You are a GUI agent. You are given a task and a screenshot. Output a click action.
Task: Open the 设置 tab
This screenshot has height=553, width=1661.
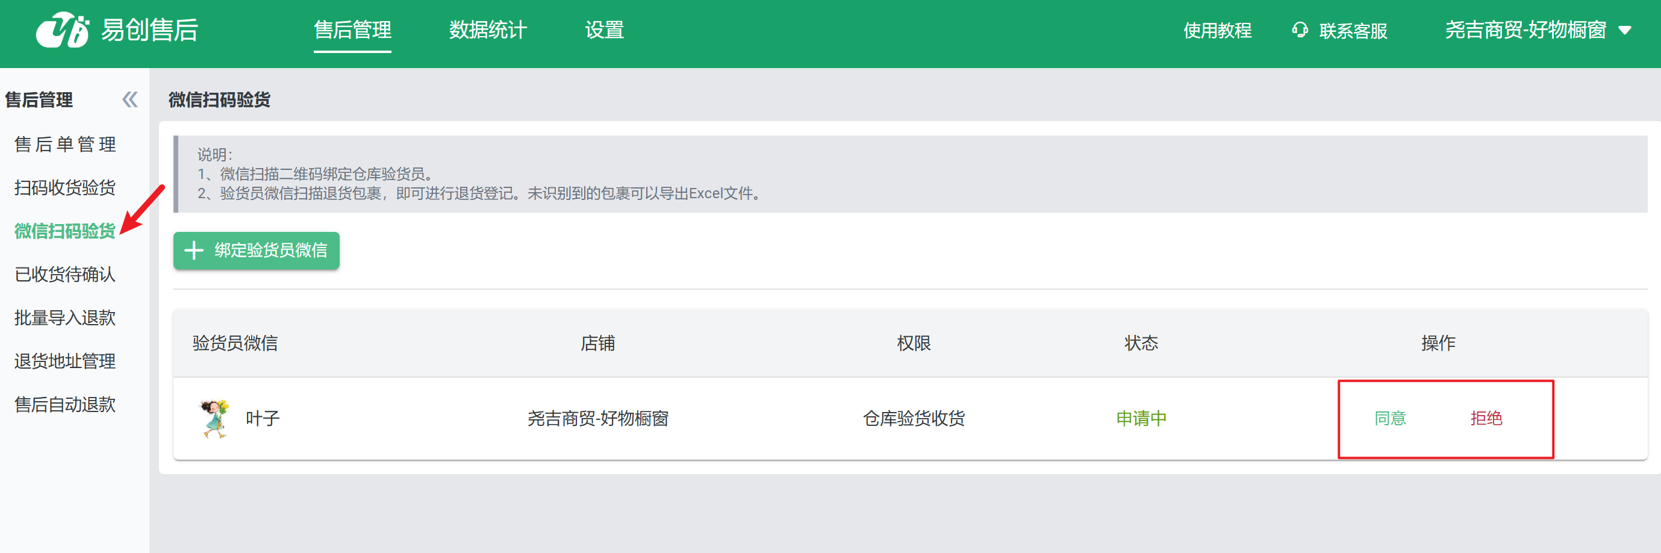[x=603, y=30]
